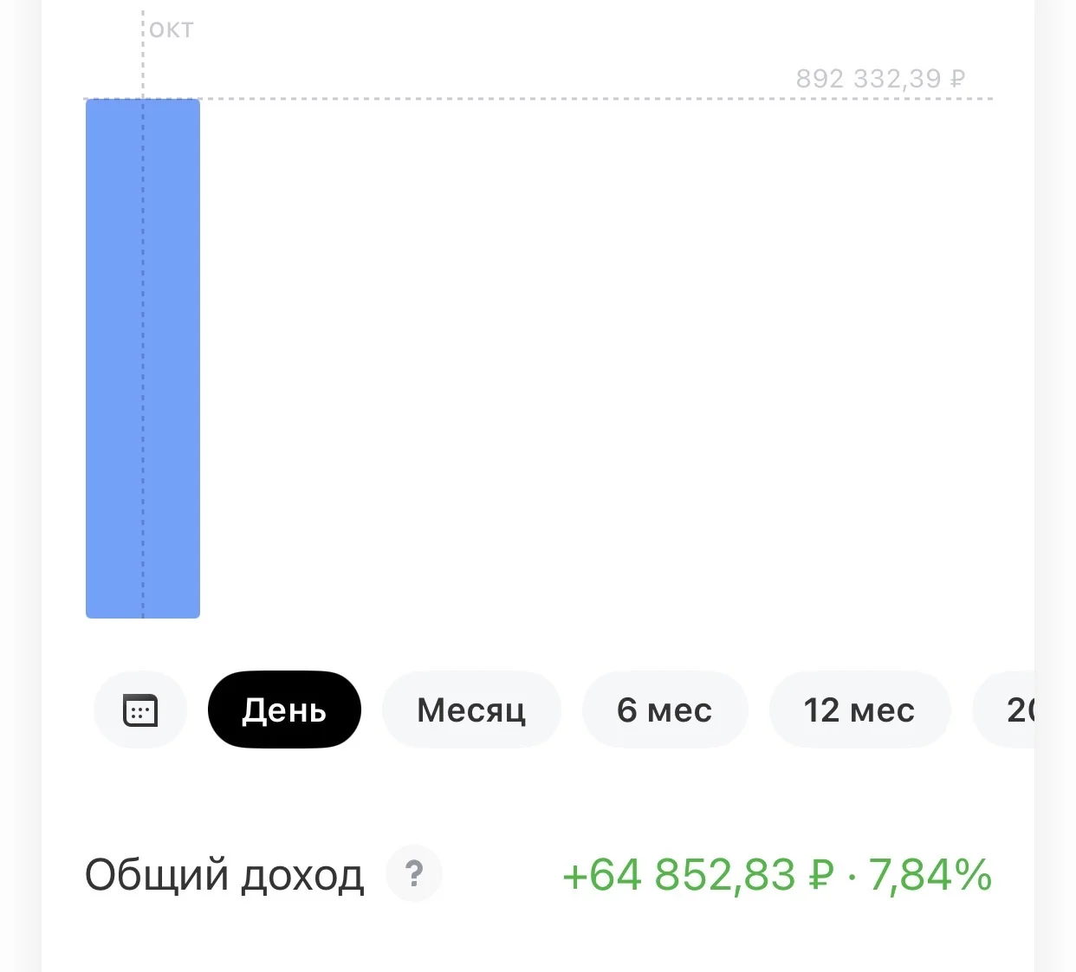Viewport: 1076px width, 972px height.
Task: Choose the 6 мес range
Action: pyautogui.click(x=664, y=710)
